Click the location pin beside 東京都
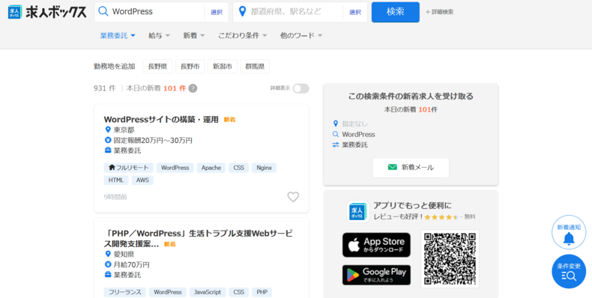The image size is (592, 298). click(x=108, y=130)
